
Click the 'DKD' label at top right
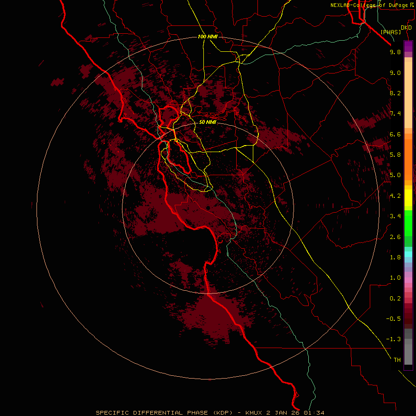click(406, 28)
